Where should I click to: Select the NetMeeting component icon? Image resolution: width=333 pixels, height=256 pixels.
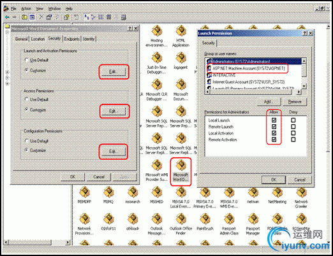tap(277, 192)
